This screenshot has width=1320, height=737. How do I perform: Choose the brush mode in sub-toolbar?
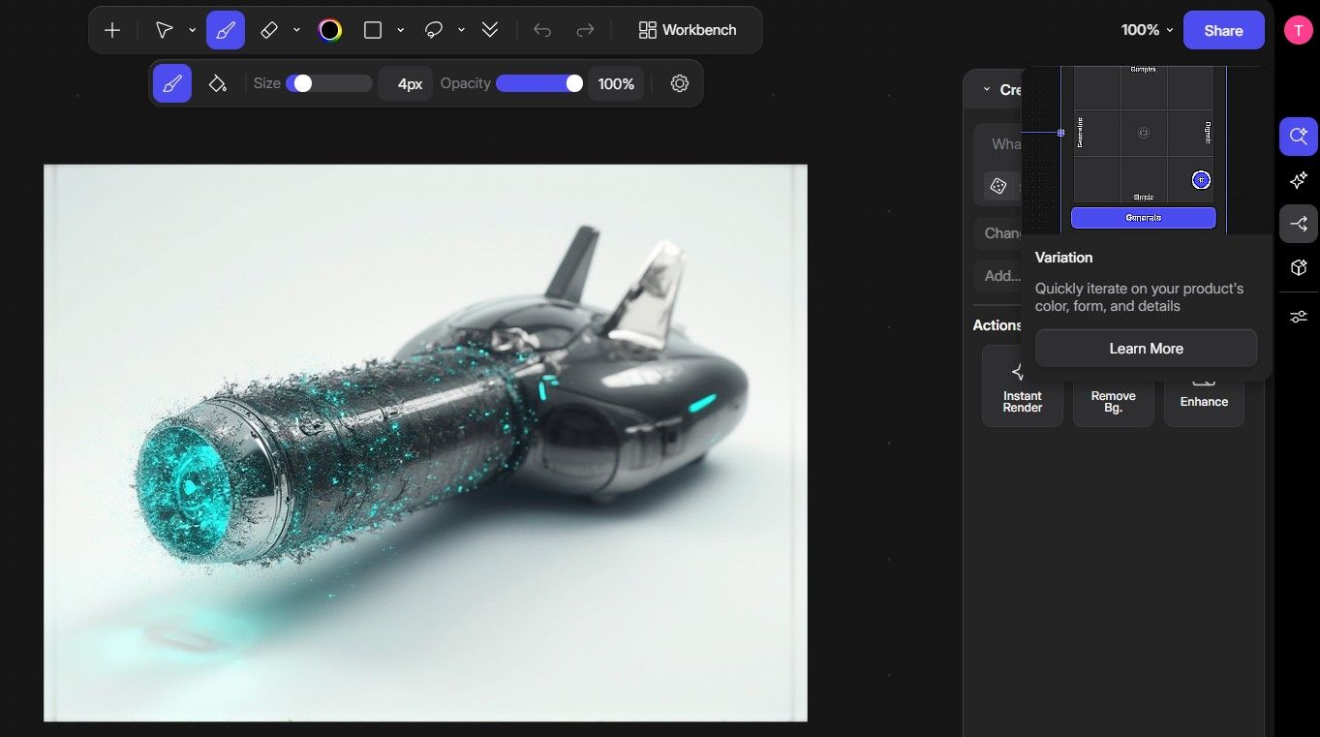(172, 83)
